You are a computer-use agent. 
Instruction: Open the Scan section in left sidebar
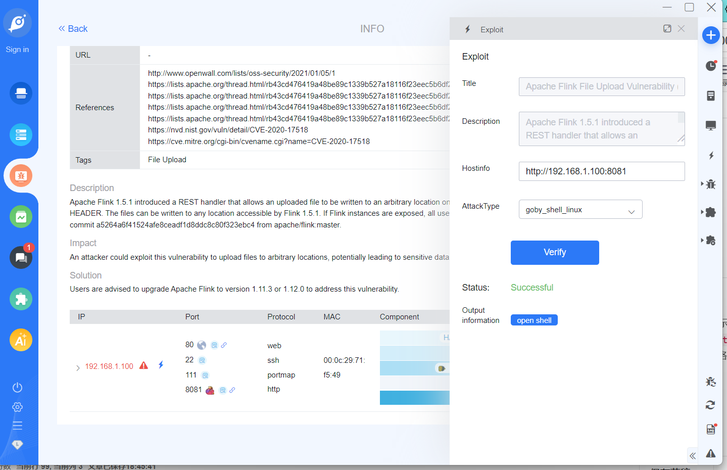[21, 93]
